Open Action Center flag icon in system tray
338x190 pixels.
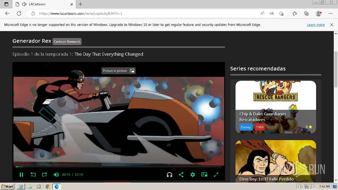pos(313,187)
